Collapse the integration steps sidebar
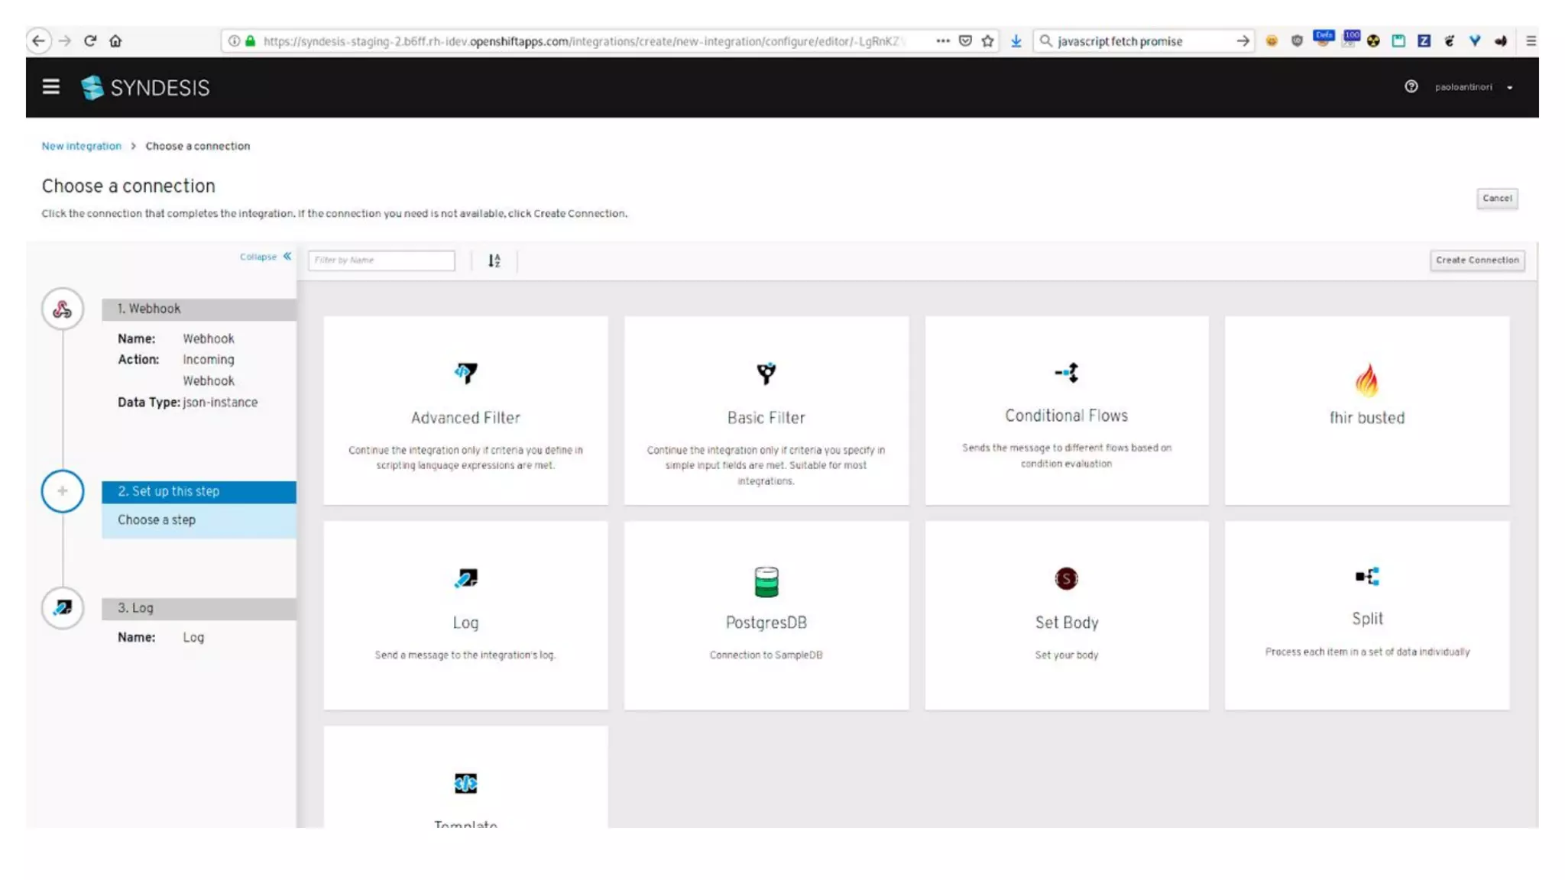Image resolution: width=1565 pixels, height=880 pixels. point(265,257)
